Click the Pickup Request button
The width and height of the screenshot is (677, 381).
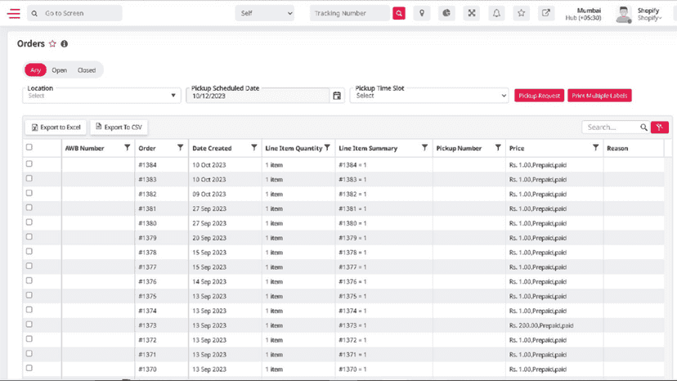click(540, 96)
